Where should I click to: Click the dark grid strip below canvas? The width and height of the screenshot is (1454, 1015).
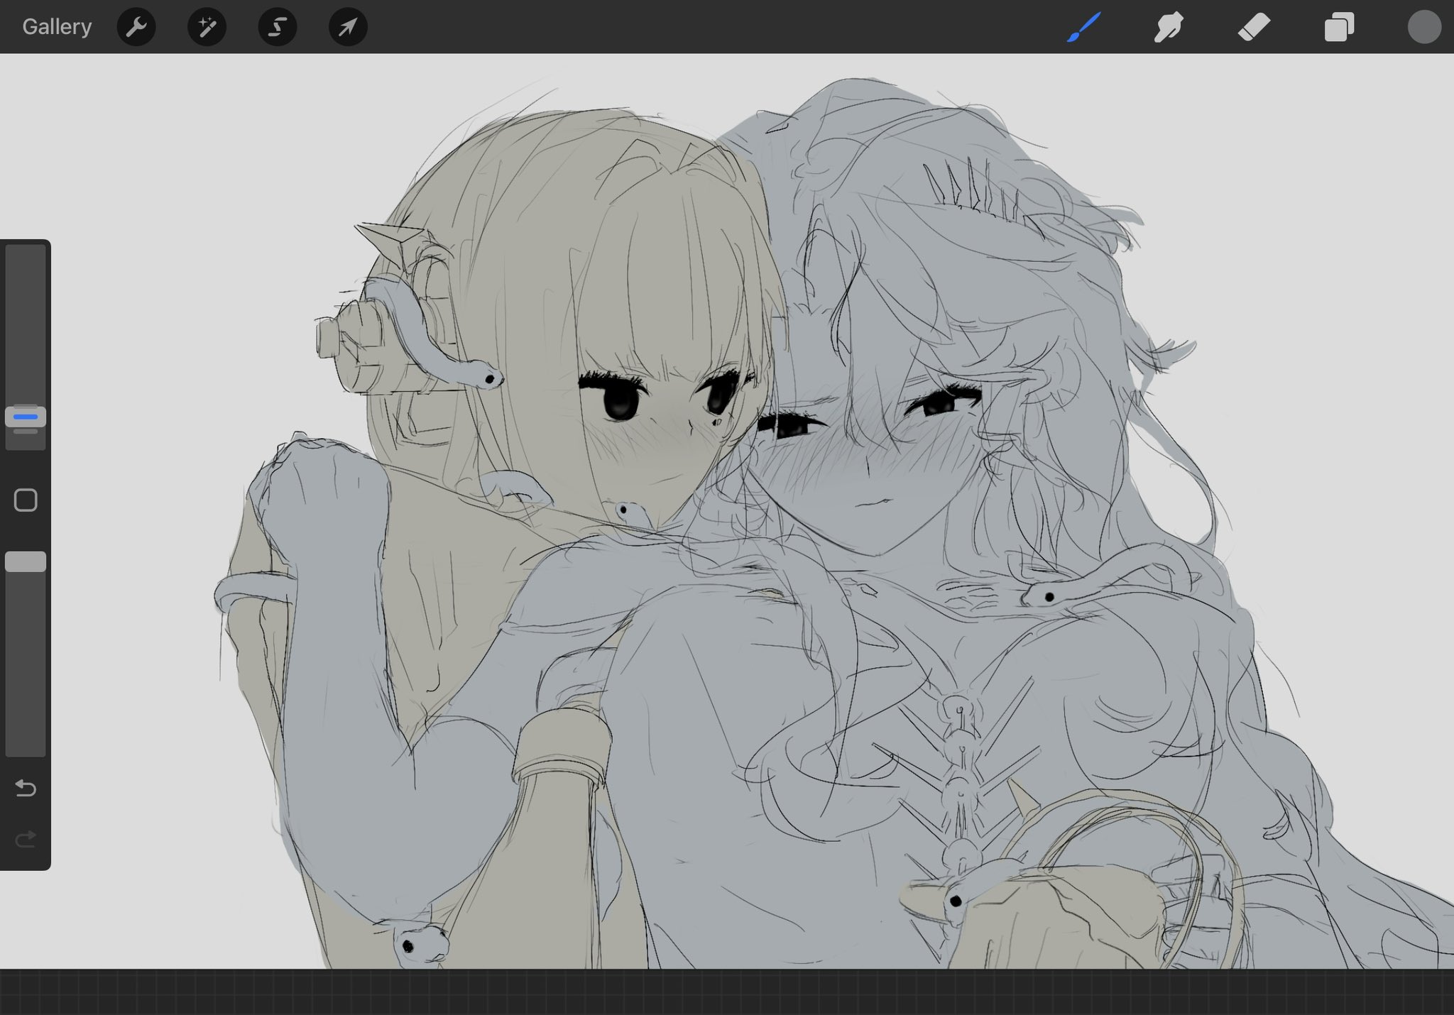pos(727,992)
